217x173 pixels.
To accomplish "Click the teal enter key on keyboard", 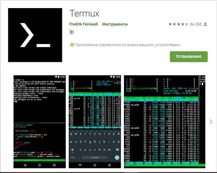I will point(117,157).
